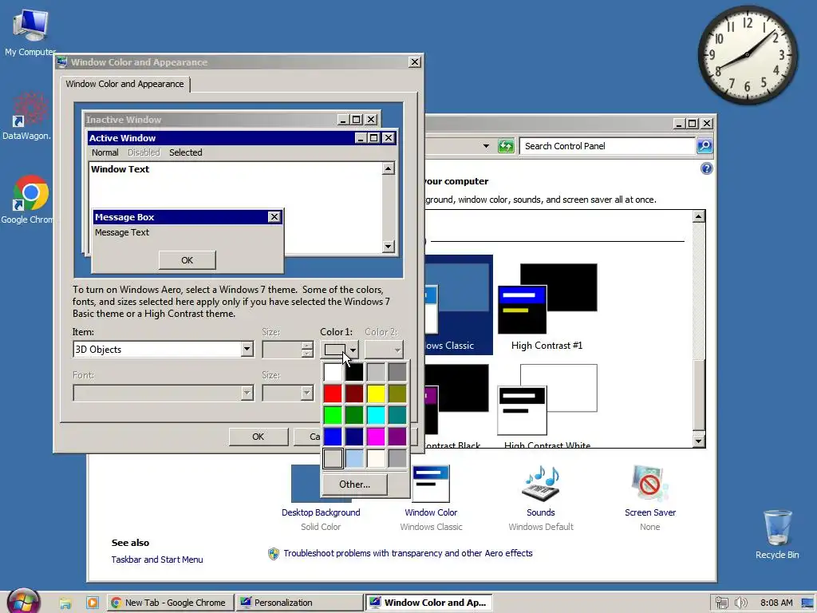
Task: Pick the light blue swatch in bottom row
Action: [354, 458]
